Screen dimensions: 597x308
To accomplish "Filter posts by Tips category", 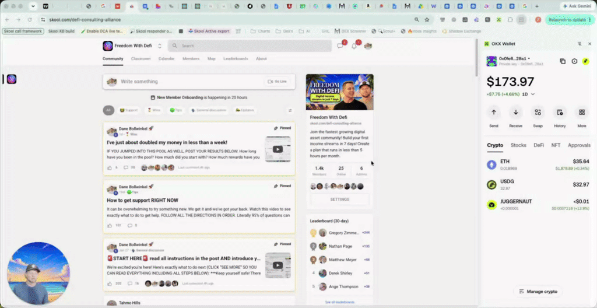I will click(176, 110).
